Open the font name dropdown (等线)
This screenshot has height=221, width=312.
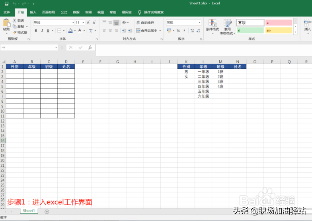[x=73, y=22]
